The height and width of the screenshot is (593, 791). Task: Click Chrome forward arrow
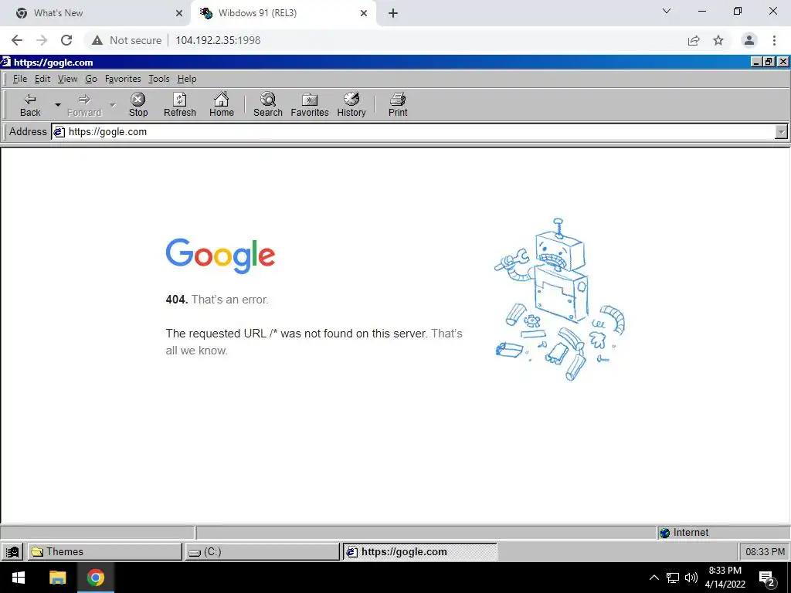pyautogui.click(x=42, y=40)
